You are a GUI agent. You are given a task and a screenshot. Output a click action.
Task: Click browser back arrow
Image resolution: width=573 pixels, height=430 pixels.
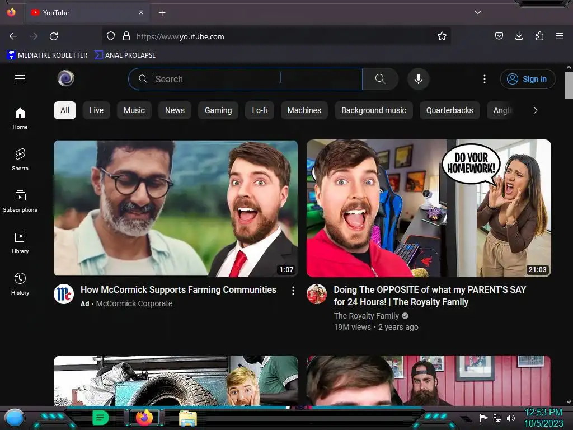click(x=13, y=36)
